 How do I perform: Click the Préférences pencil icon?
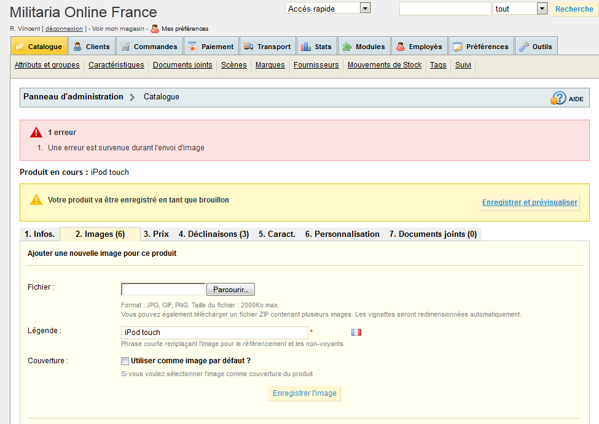[457, 47]
